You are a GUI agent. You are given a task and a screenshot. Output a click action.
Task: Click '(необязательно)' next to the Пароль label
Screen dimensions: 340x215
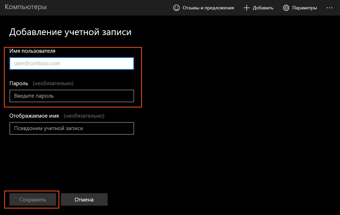coord(53,83)
